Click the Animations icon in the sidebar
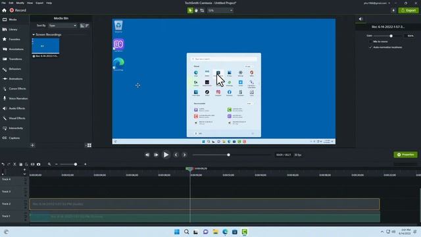 5,79
